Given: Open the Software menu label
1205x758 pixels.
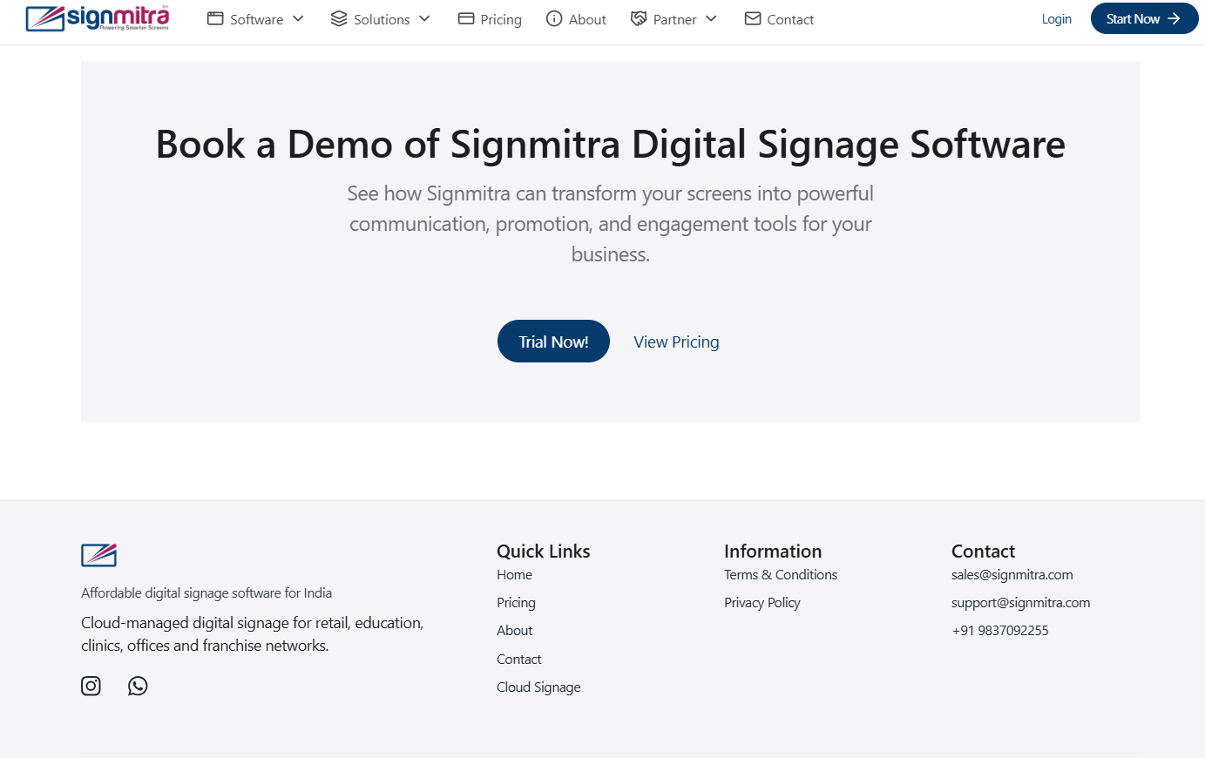Looking at the screenshot, I should [x=256, y=19].
